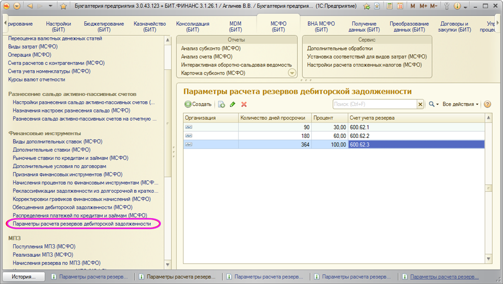Open the Бюджетирование (БИТ) section tab

pos(104,27)
